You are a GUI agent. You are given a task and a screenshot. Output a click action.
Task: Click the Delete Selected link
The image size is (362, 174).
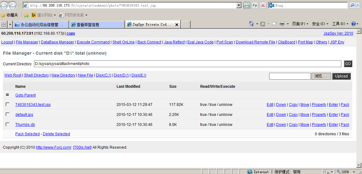56,134
